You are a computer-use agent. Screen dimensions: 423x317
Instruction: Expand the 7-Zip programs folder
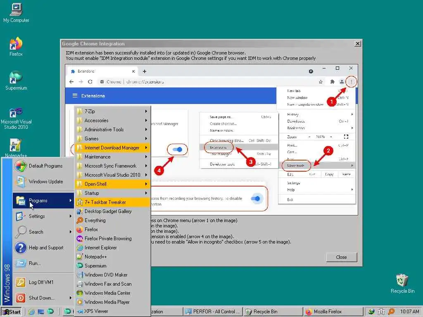click(x=112, y=111)
